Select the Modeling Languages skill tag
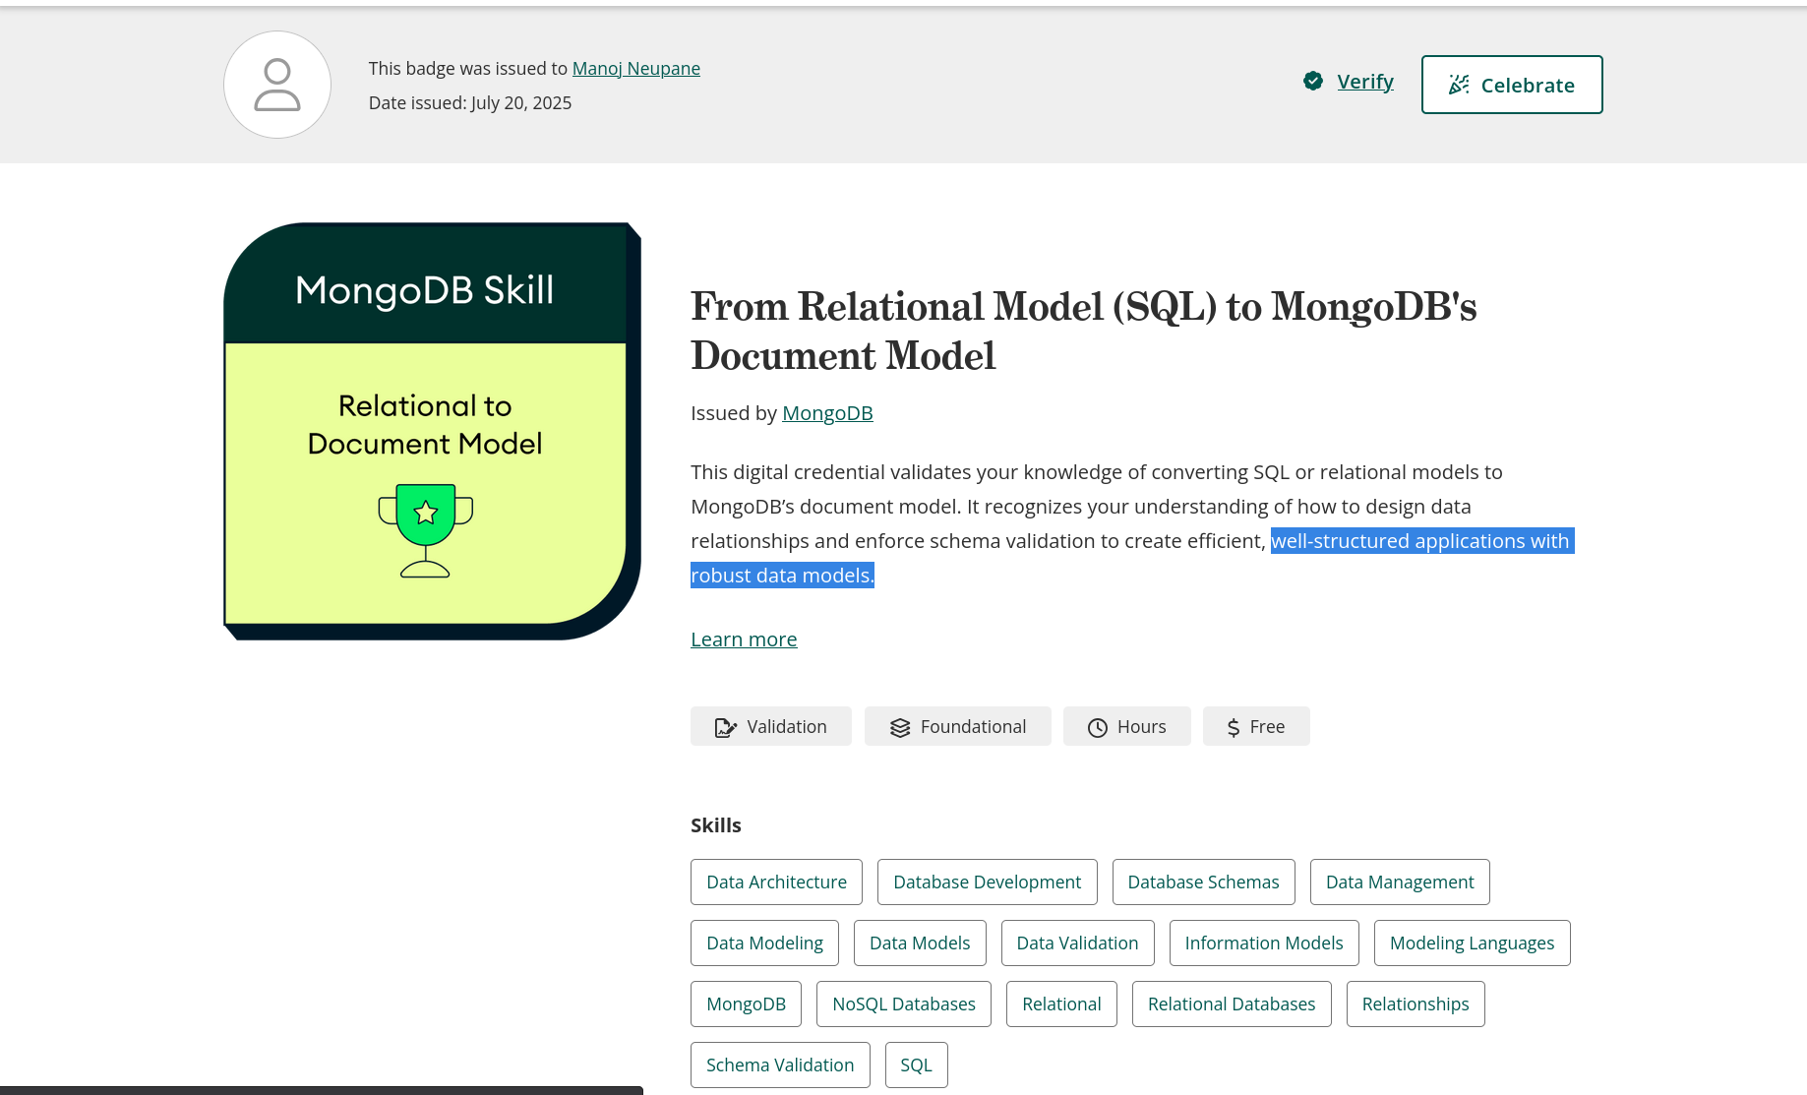The height and width of the screenshot is (1095, 1807). pos(1472,943)
